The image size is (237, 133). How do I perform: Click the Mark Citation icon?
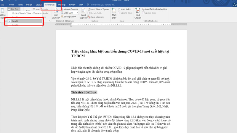tap(137, 11)
